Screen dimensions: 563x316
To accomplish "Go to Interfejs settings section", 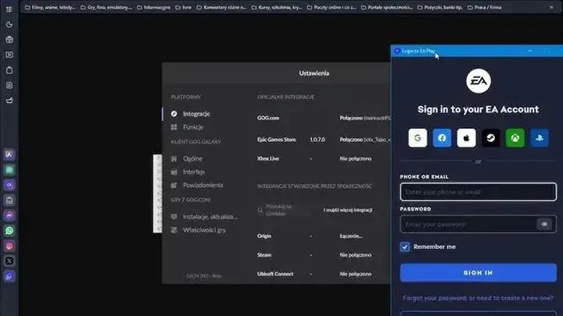I will (194, 172).
